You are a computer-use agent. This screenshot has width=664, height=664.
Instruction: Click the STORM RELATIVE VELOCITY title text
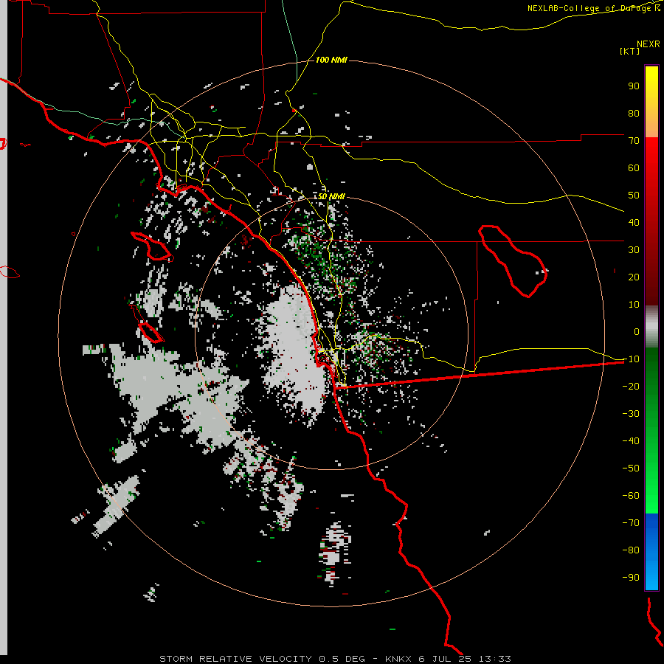pos(235,659)
